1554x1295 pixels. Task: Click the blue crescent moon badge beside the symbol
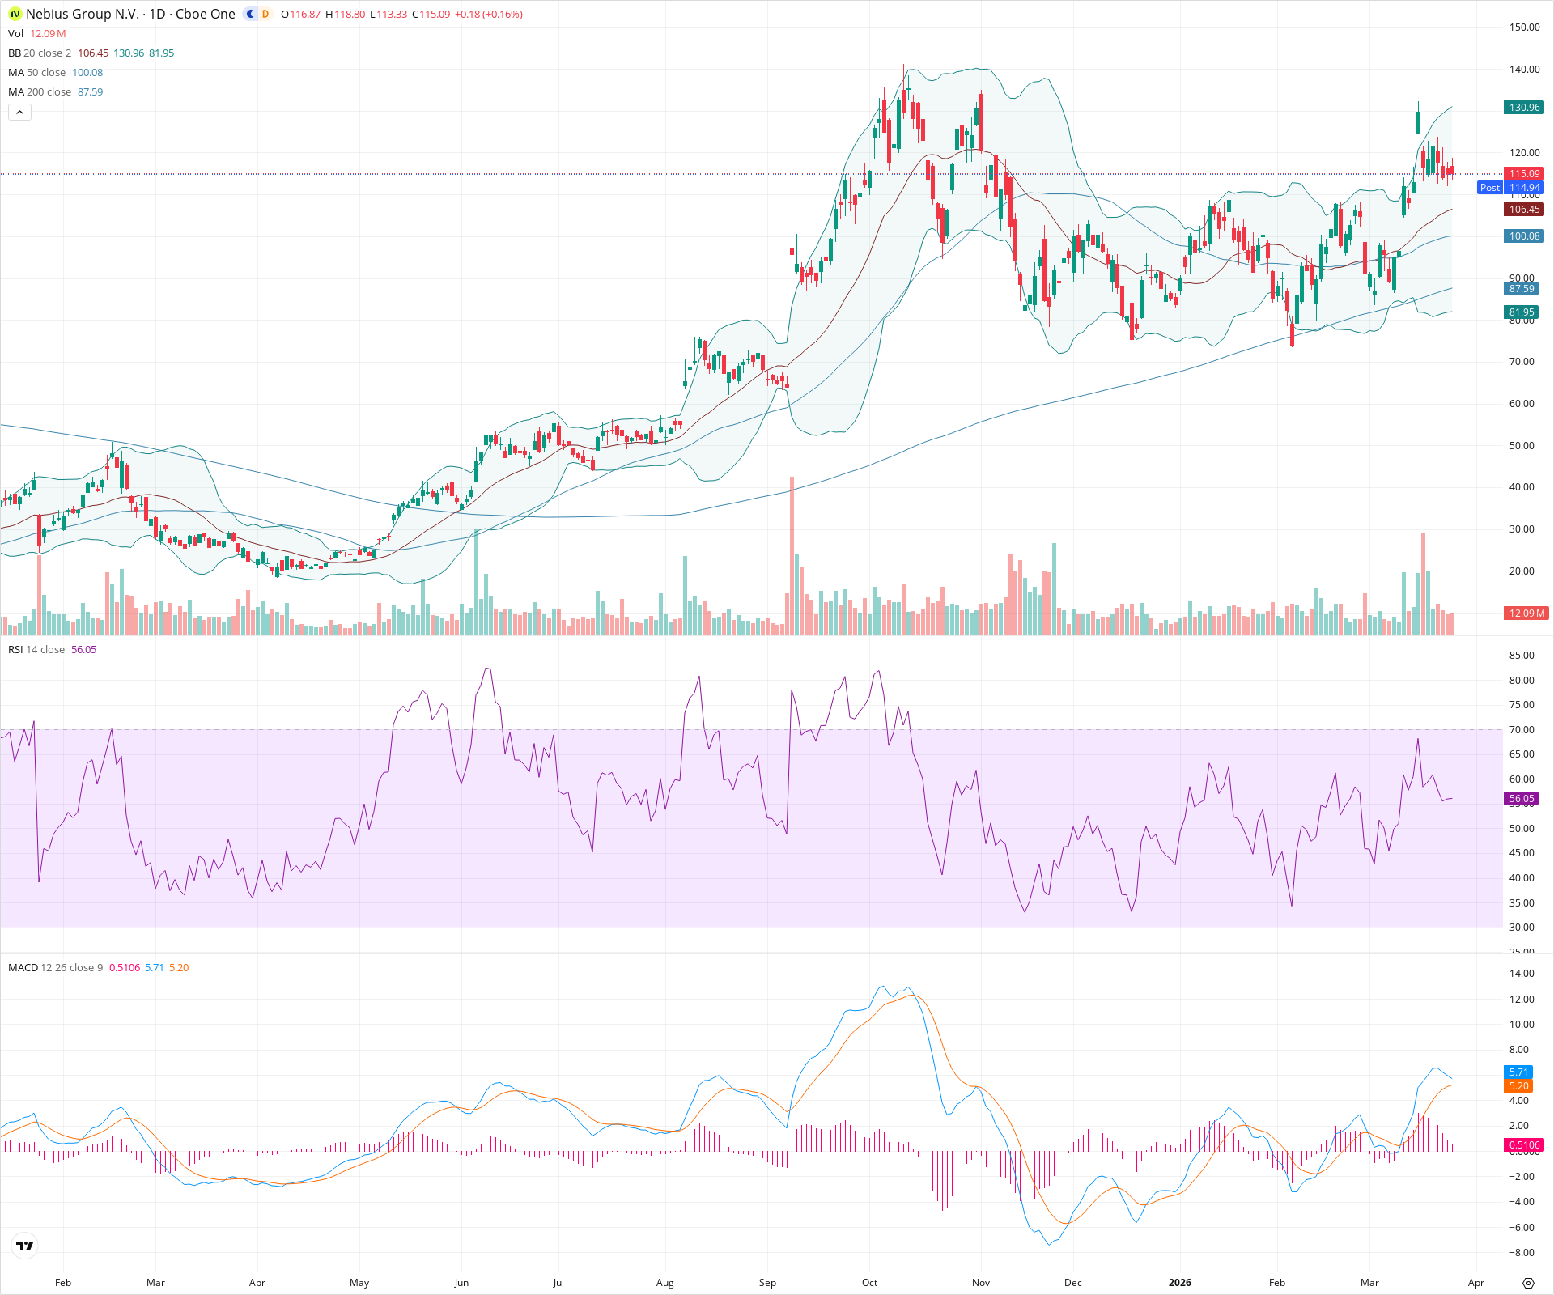pos(249,14)
